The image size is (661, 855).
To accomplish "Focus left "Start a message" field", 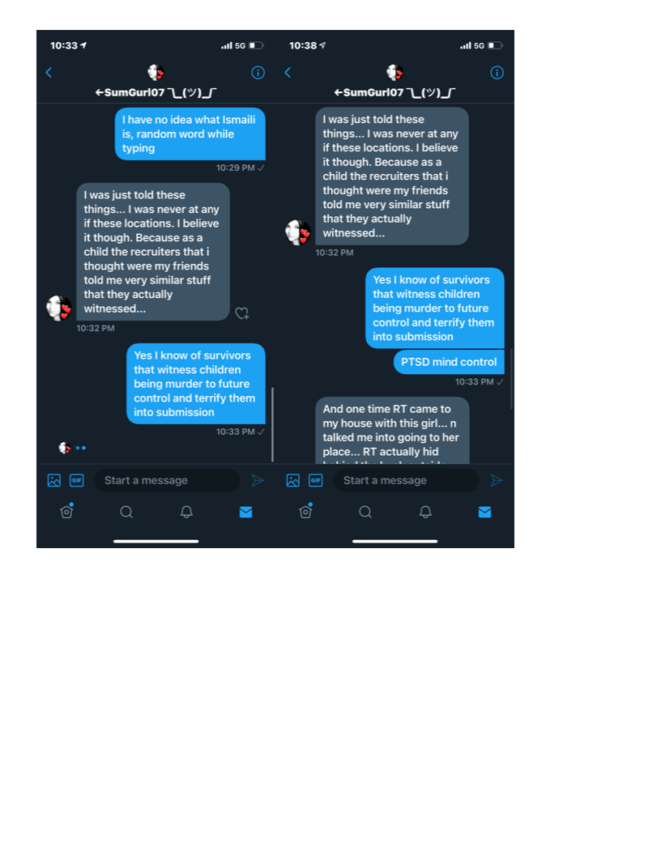I will tap(167, 480).
